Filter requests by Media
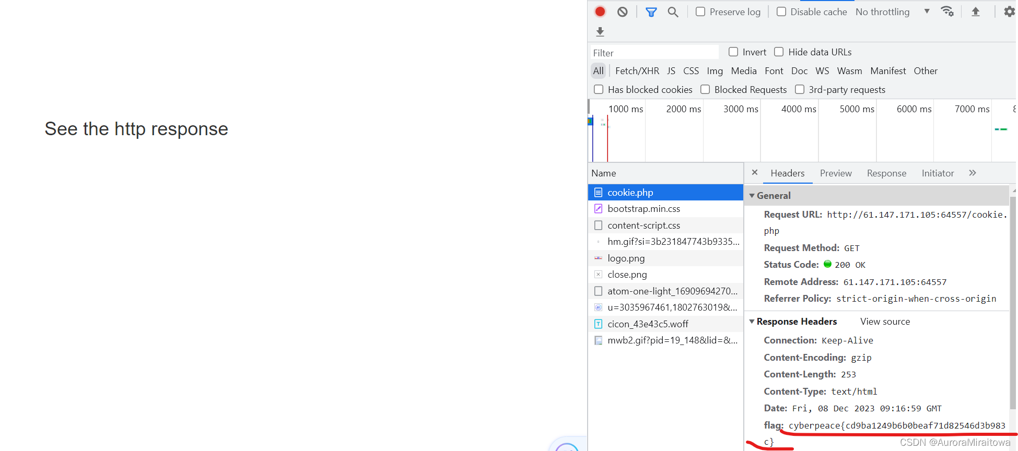 [744, 70]
